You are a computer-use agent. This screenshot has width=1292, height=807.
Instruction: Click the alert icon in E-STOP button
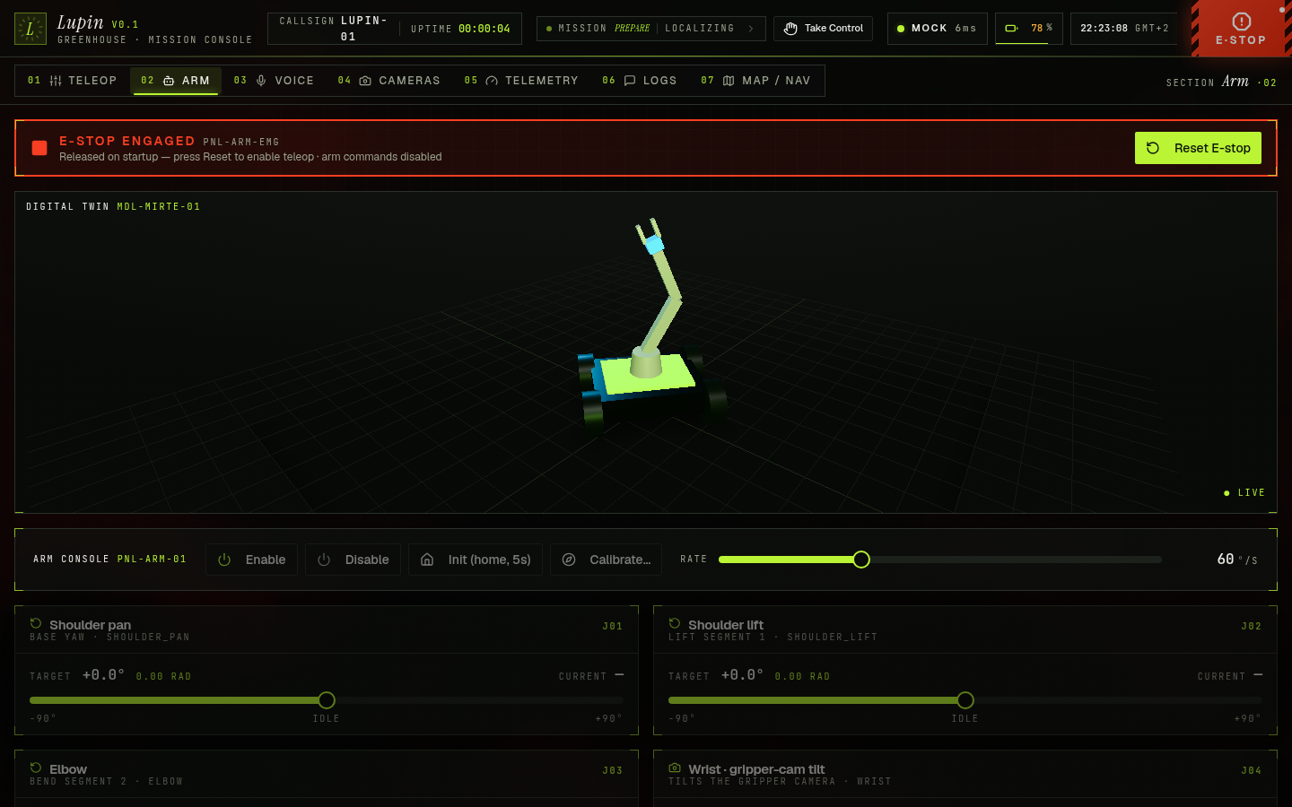(1242, 22)
